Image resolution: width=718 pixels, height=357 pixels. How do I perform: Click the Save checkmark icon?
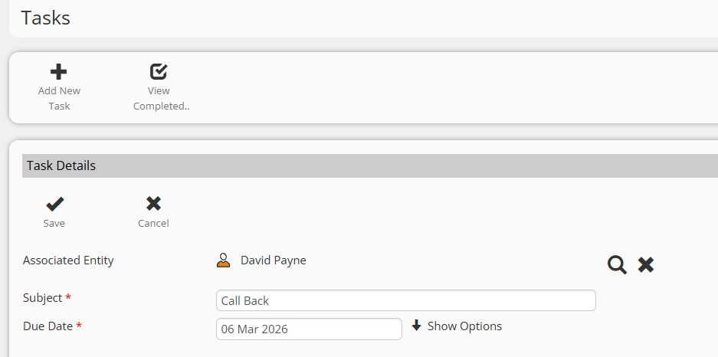(54, 204)
